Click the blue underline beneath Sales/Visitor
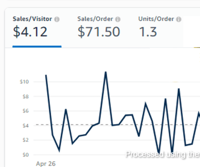200x167 pixels. 37,47
